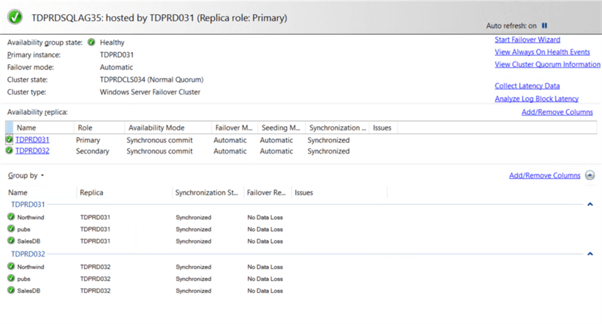Open the Group by dropdown
Image resolution: width=602 pixels, height=324 pixels.
click(x=26, y=175)
